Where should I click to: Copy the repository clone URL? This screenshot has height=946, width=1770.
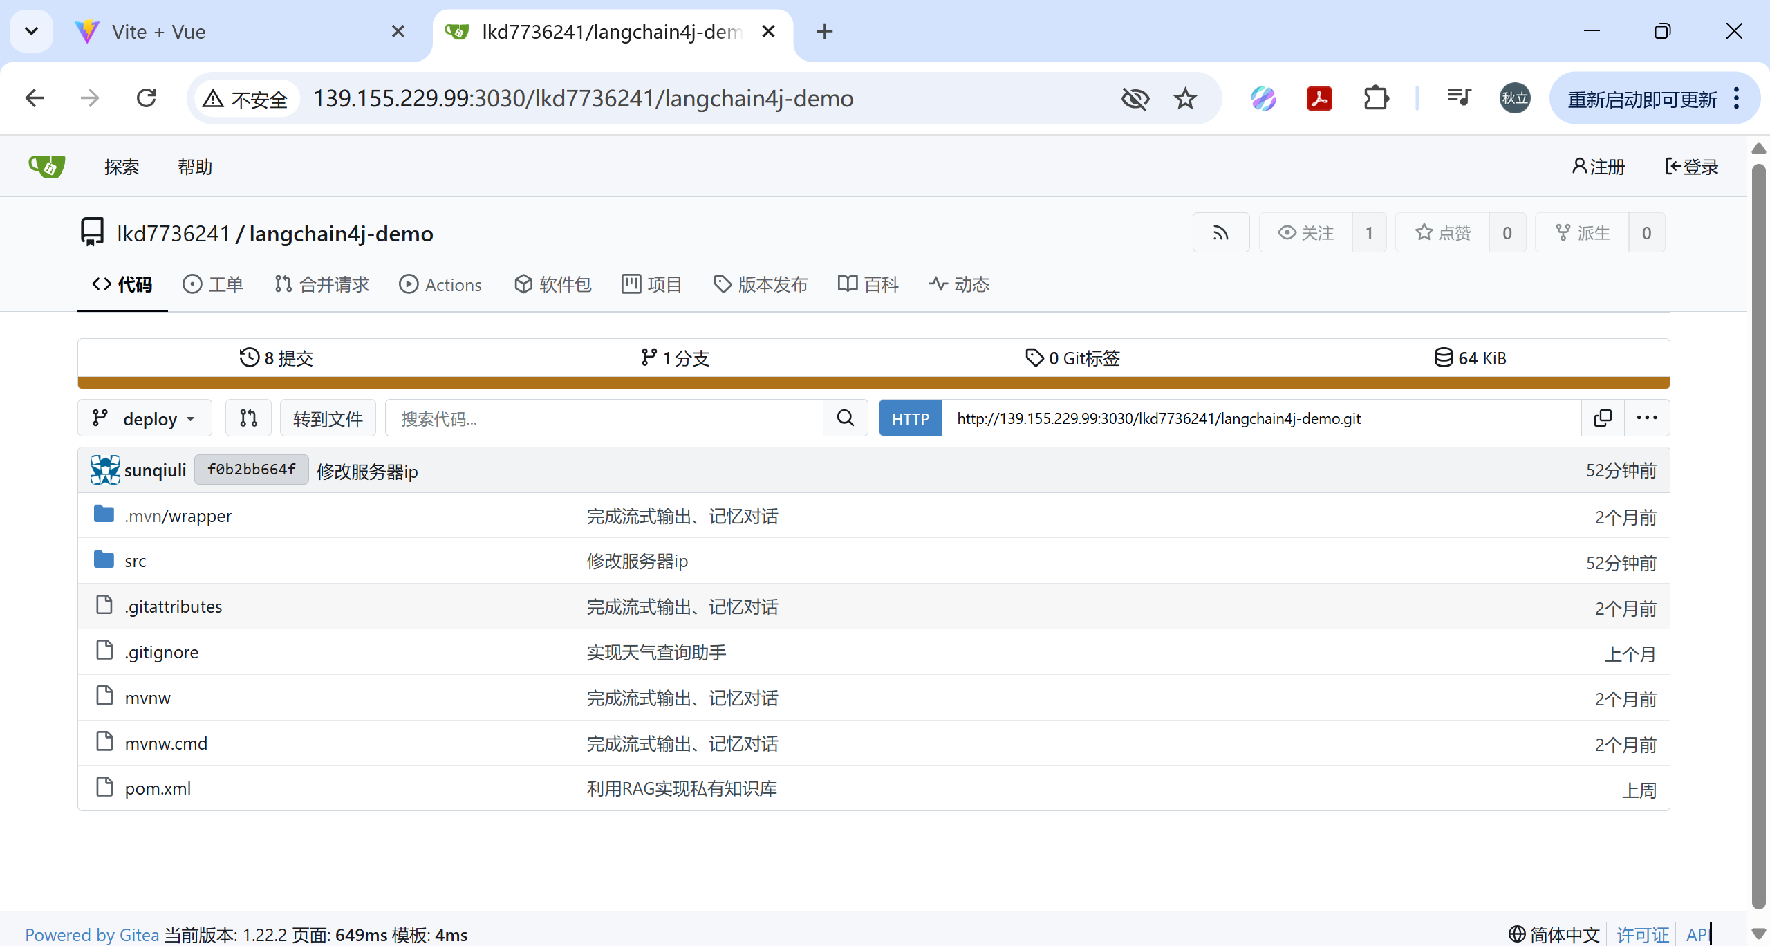tap(1602, 418)
